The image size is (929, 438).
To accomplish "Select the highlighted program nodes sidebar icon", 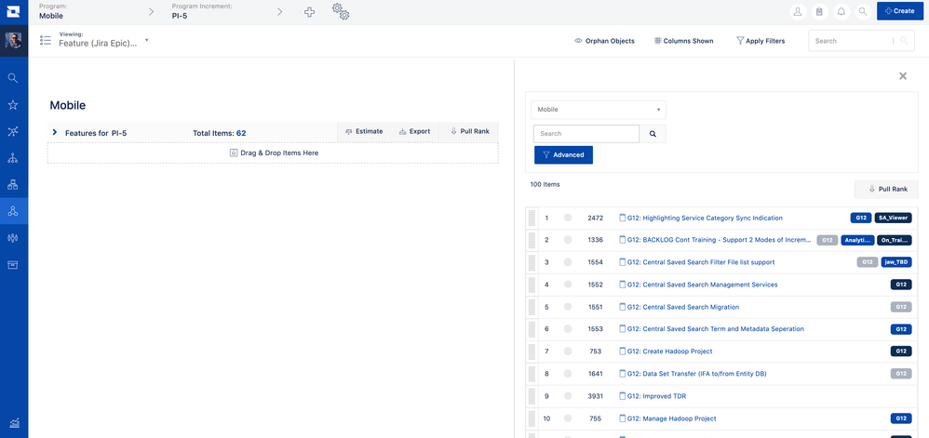I will 14,211.
